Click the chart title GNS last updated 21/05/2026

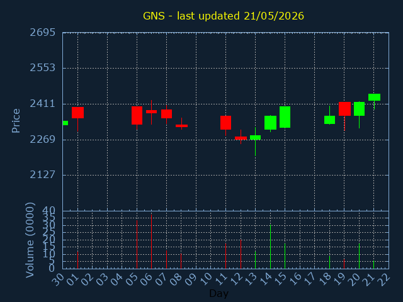click(x=224, y=16)
